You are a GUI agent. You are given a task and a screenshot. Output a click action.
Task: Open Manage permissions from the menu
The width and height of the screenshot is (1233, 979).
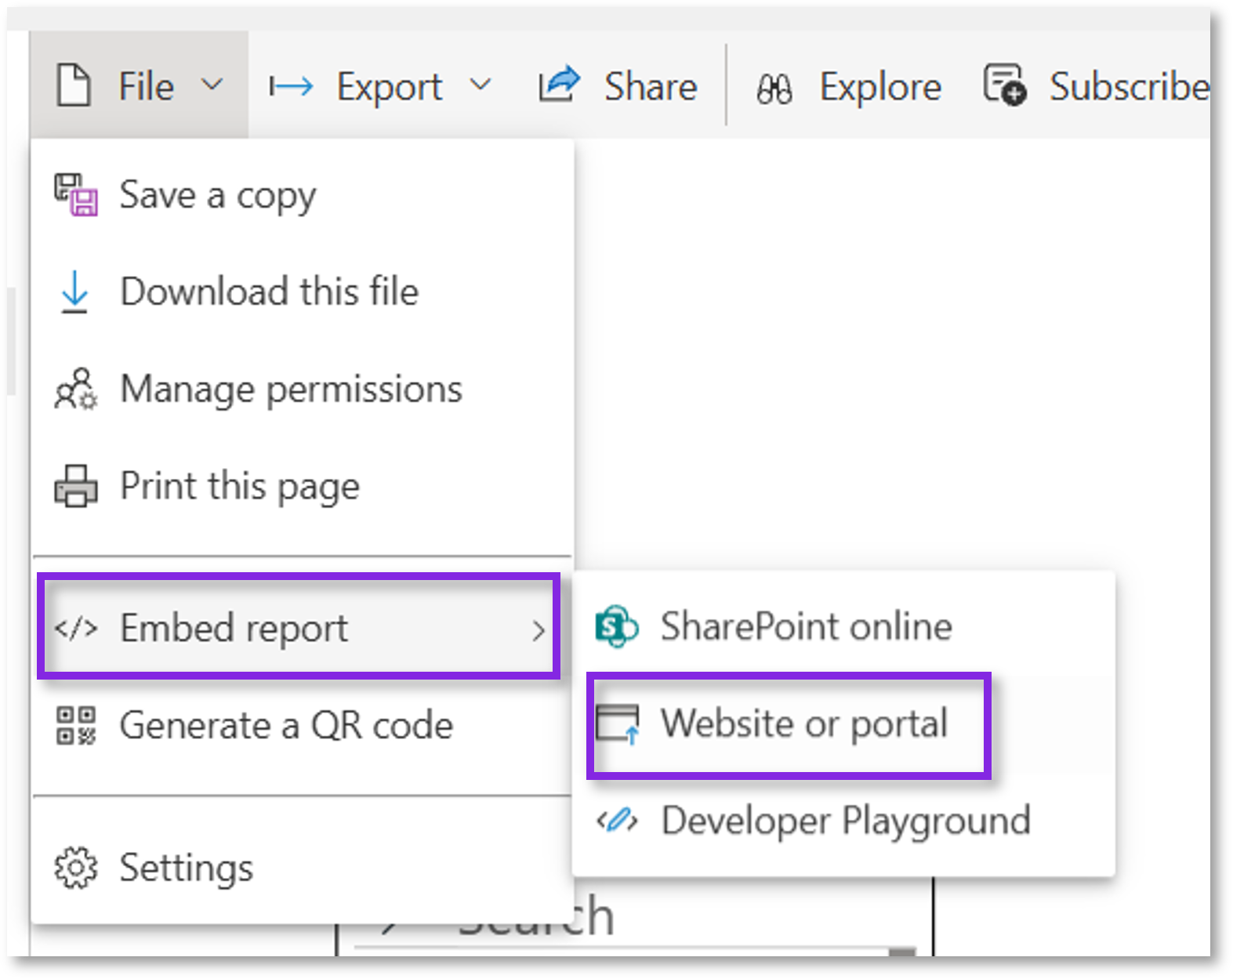click(x=303, y=389)
